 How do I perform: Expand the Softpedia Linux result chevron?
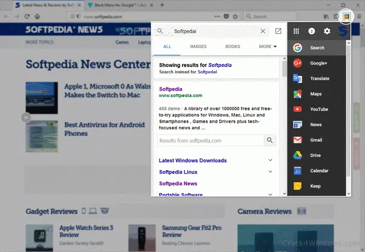(x=270, y=172)
